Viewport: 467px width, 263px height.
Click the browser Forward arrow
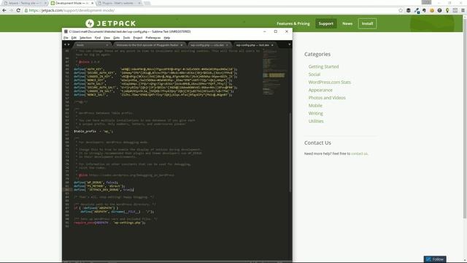point(12,10)
